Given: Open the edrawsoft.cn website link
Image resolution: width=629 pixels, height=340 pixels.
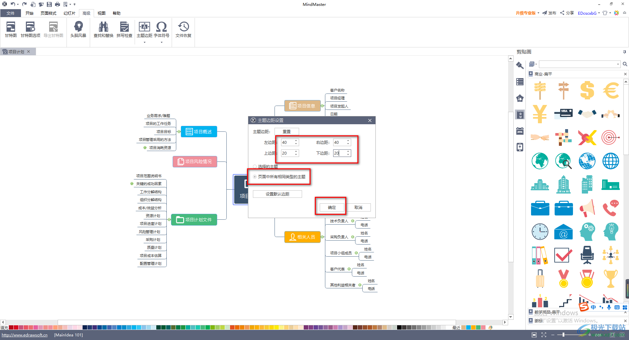Looking at the screenshot, I should 25,335.
